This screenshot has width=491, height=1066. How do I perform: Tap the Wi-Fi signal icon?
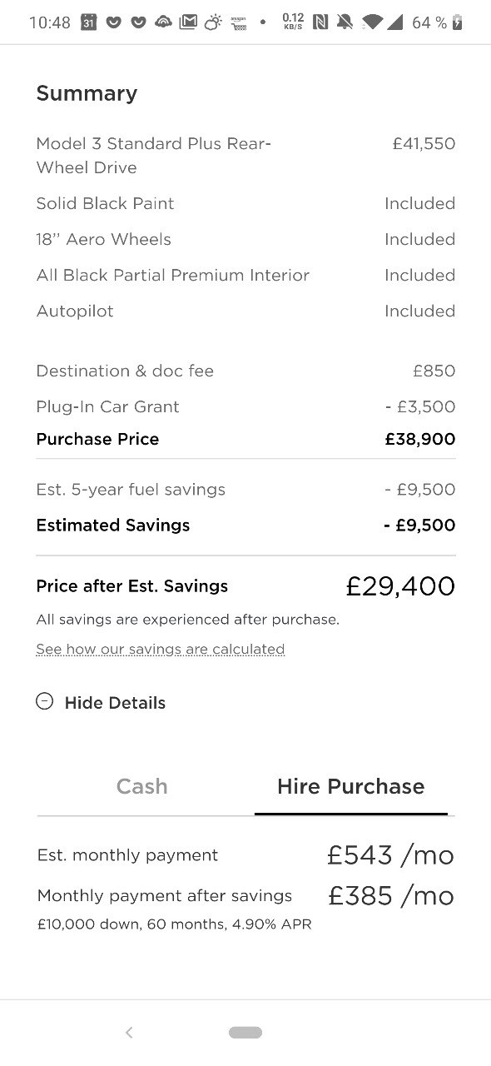click(x=372, y=22)
